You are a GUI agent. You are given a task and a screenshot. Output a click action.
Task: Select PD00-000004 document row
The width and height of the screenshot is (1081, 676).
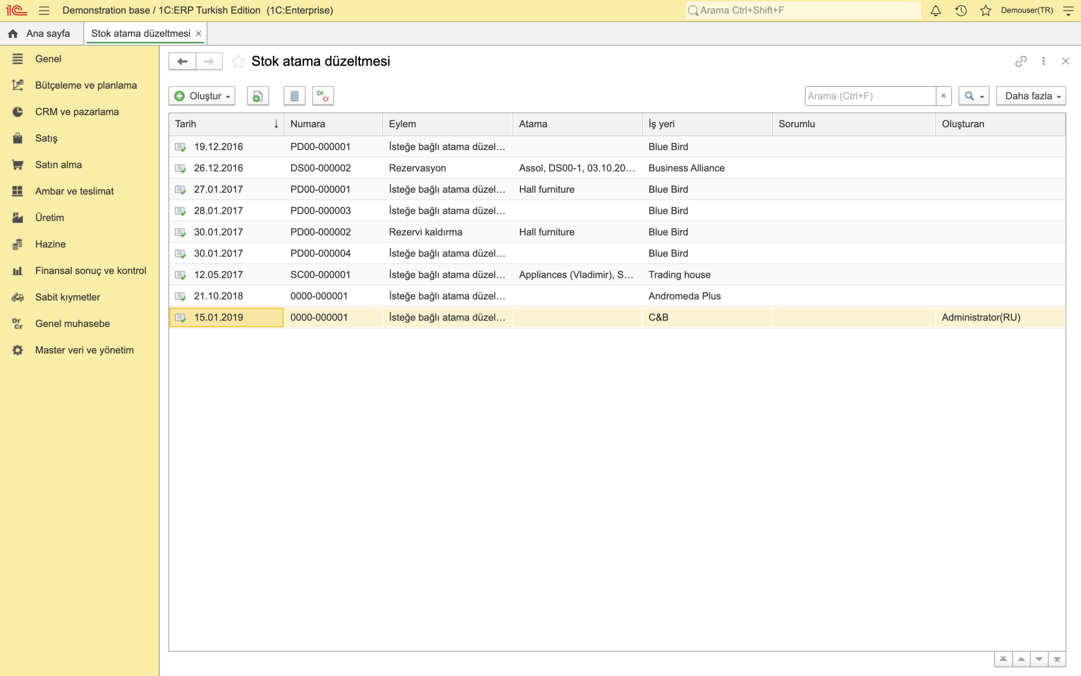pyautogui.click(x=617, y=253)
